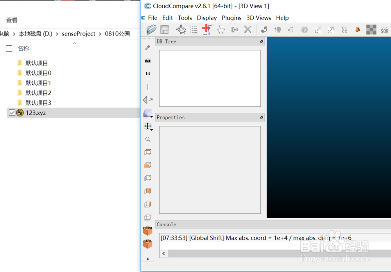
Task: Click the Console horizontal scrollbar track
Action: [279, 253]
